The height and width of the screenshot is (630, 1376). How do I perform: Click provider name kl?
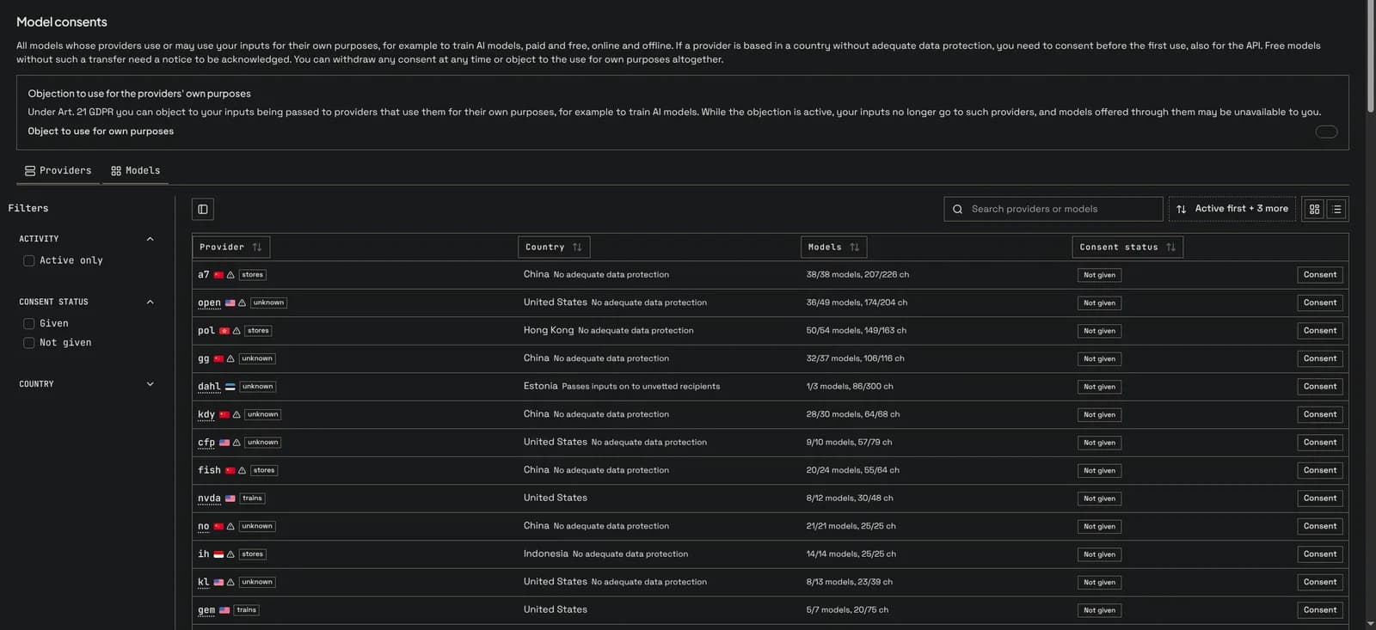pyautogui.click(x=204, y=583)
